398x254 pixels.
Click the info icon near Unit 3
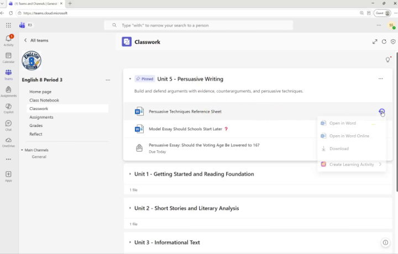click(x=385, y=242)
